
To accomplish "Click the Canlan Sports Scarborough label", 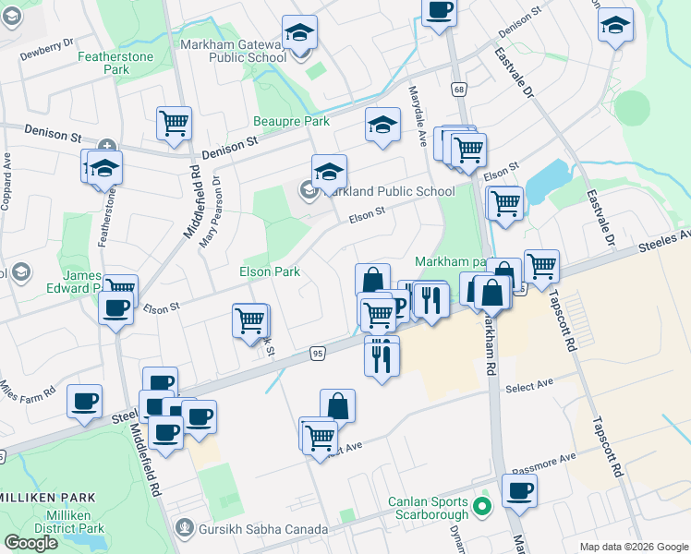I will pos(428,508).
